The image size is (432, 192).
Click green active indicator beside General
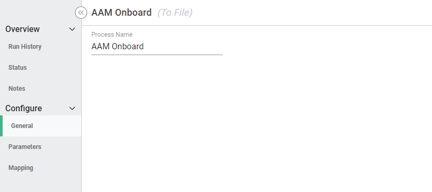point(1,126)
